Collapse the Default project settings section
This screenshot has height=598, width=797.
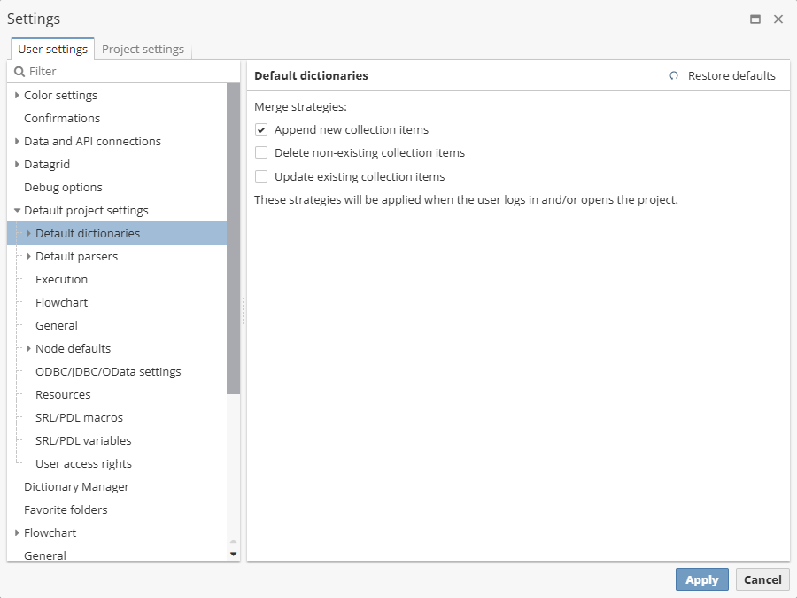(x=17, y=210)
